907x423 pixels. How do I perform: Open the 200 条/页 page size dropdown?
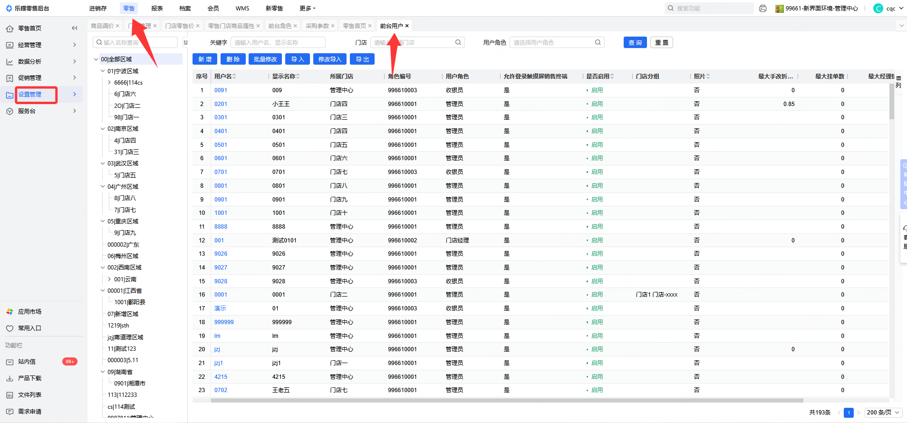(883, 413)
